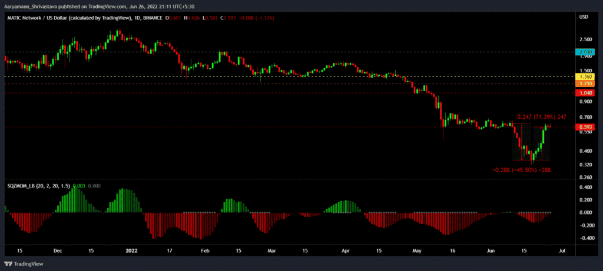Click the 0.260 price axis tick
The height and width of the screenshot is (271, 603).
pos(585,178)
